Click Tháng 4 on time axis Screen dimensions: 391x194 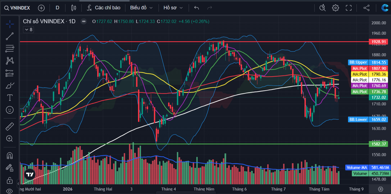169,189
